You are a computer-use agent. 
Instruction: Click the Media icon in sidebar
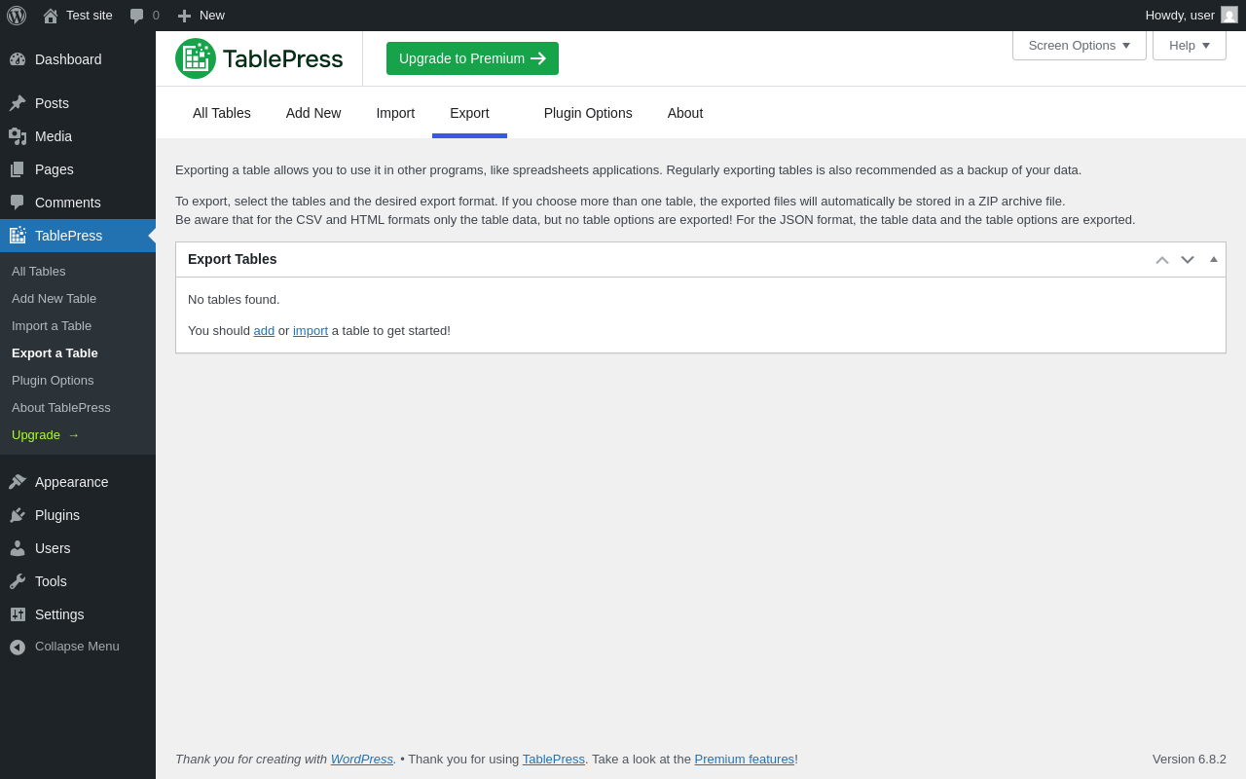point(18,136)
